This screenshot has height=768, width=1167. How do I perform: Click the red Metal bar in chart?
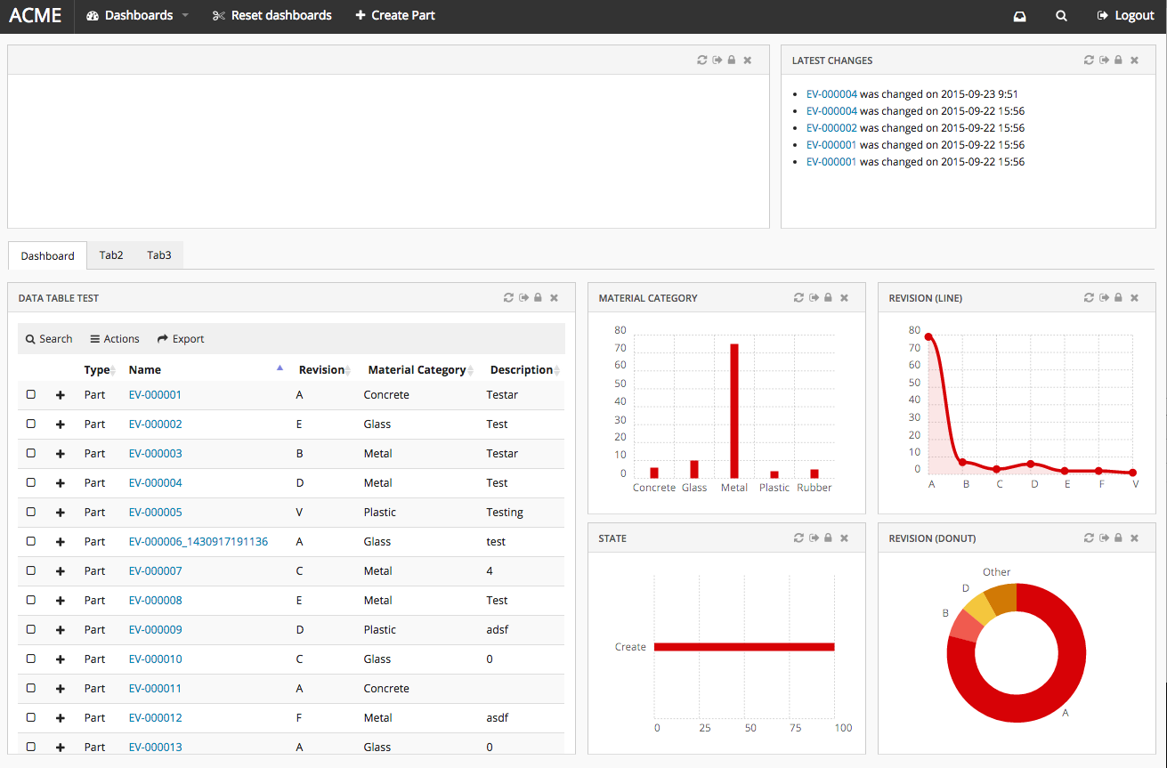734,411
